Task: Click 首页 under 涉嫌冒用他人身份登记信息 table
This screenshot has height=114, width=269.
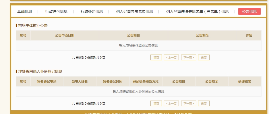Action: tap(156, 103)
